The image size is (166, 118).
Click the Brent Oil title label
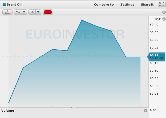14,5
